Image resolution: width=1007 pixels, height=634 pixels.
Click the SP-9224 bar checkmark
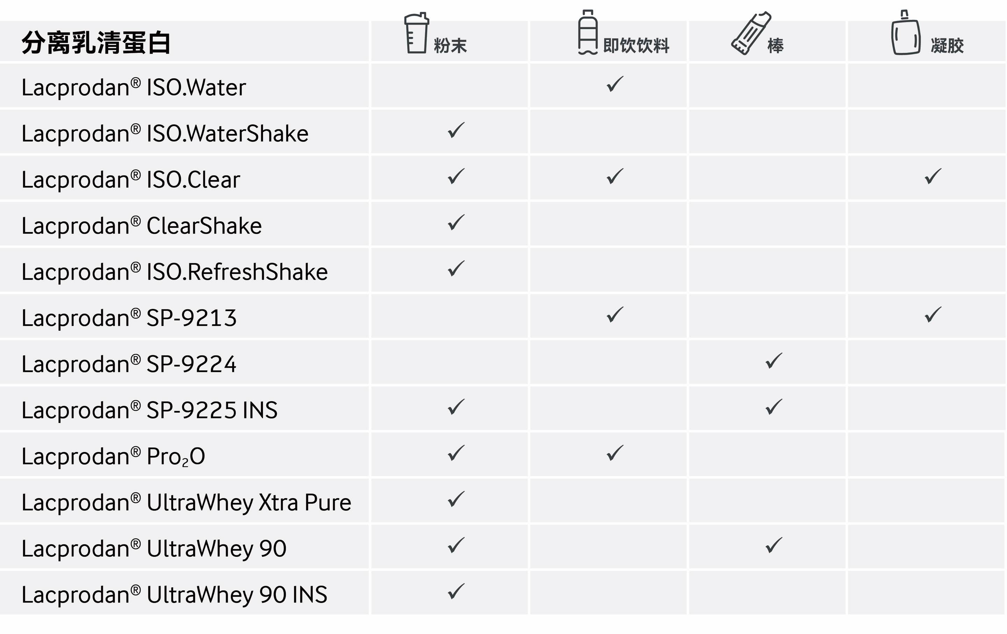[774, 361]
